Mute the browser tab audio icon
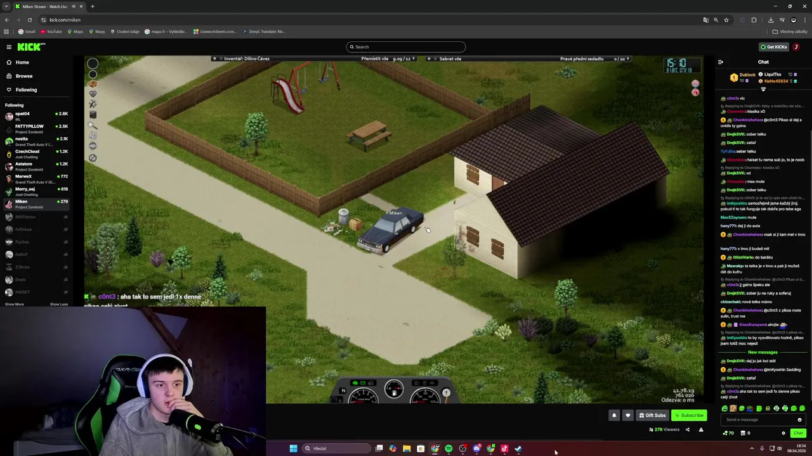Viewport: 812px width, 456px height. (x=74, y=6)
